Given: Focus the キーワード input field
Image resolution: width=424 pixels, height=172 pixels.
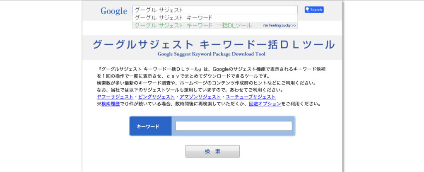Looking at the screenshot, I should (x=234, y=126).
